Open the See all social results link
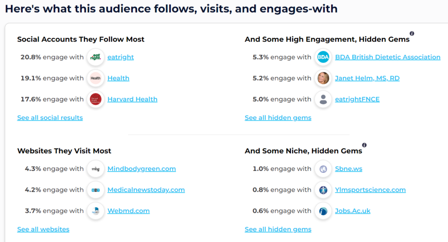Screen dimensions: 448x242 coord(50,118)
